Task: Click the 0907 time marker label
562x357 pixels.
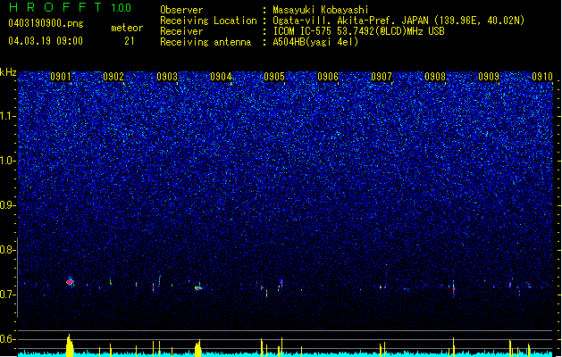Action: tap(382, 77)
